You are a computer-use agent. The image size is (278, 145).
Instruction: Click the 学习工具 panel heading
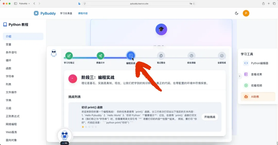click(247, 54)
